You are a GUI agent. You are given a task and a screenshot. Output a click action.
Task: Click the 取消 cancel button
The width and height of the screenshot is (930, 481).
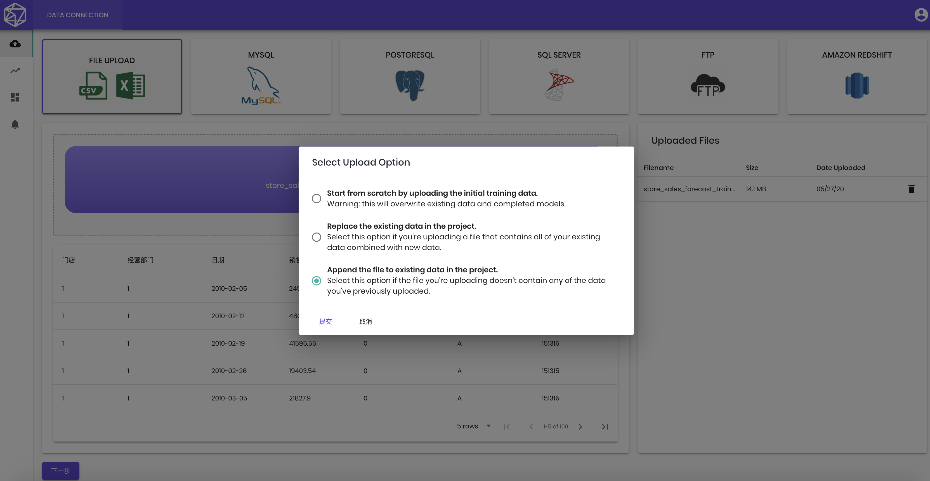365,321
